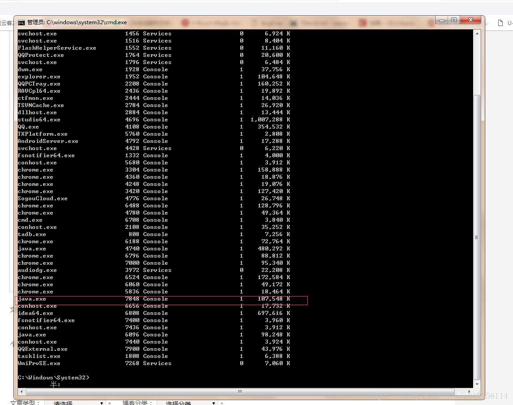Minimize the cmd.exe window
This screenshot has height=405, width=513.
tap(442, 20)
